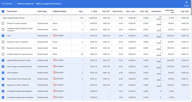
Task: Click the Search term column header
Action: click(x=12, y=11)
